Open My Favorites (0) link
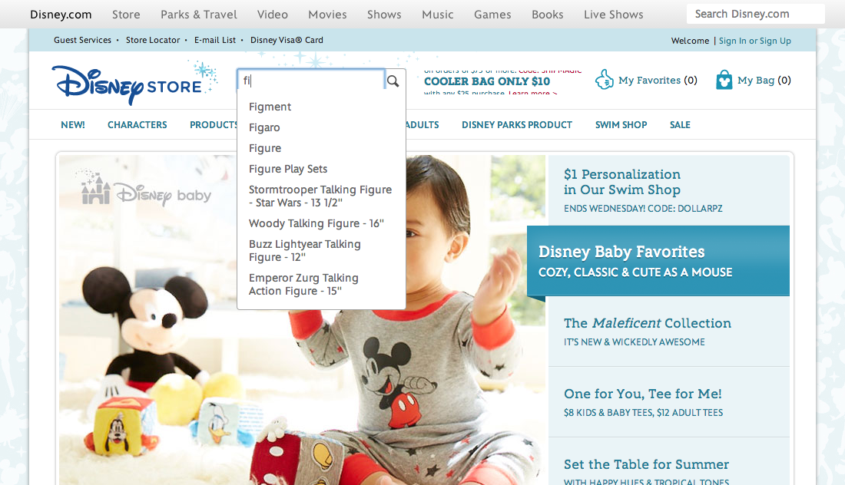This screenshot has height=485, width=845. (658, 81)
